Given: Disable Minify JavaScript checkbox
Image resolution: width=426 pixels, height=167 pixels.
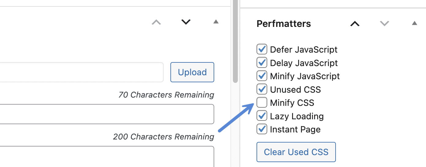Looking at the screenshot, I should 262,76.
